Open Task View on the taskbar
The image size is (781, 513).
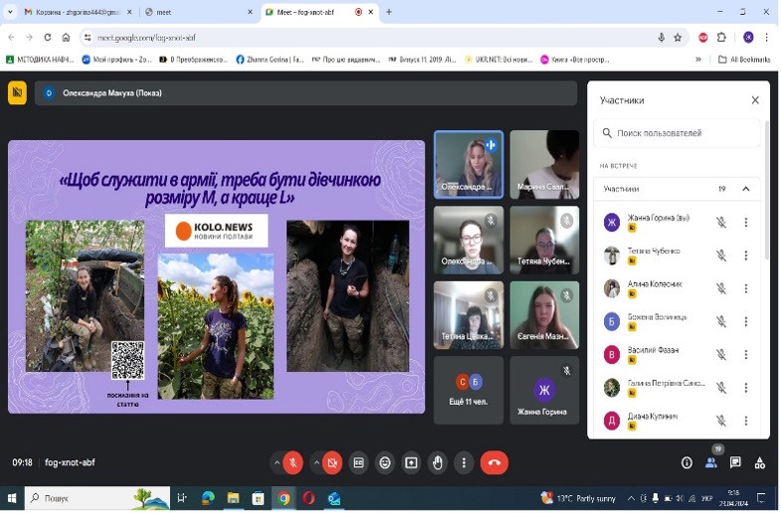tap(182, 499)
